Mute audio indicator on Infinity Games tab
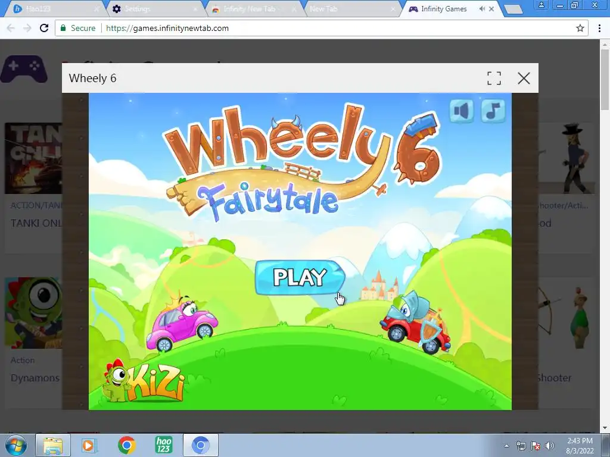The height and width of the screenshot is (457, 610). (x=482, y=8)
